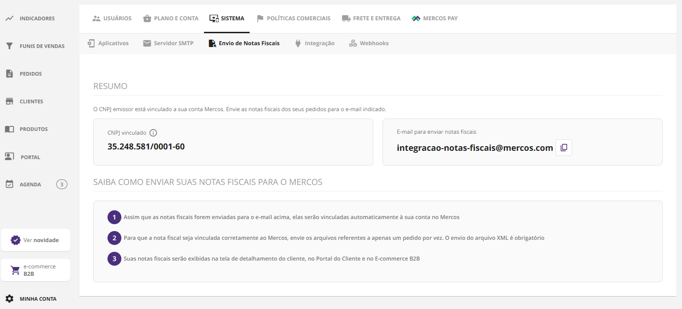This screenshot has width=682, height=309.
Task: Click the Integração plug icon
Action: 298,43
